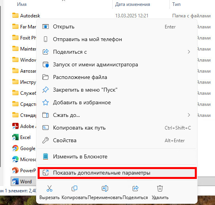Viewport: 215px width, 205px height.
Task: Open the 'Сжать до...' entry
Action: pos(117,115)
